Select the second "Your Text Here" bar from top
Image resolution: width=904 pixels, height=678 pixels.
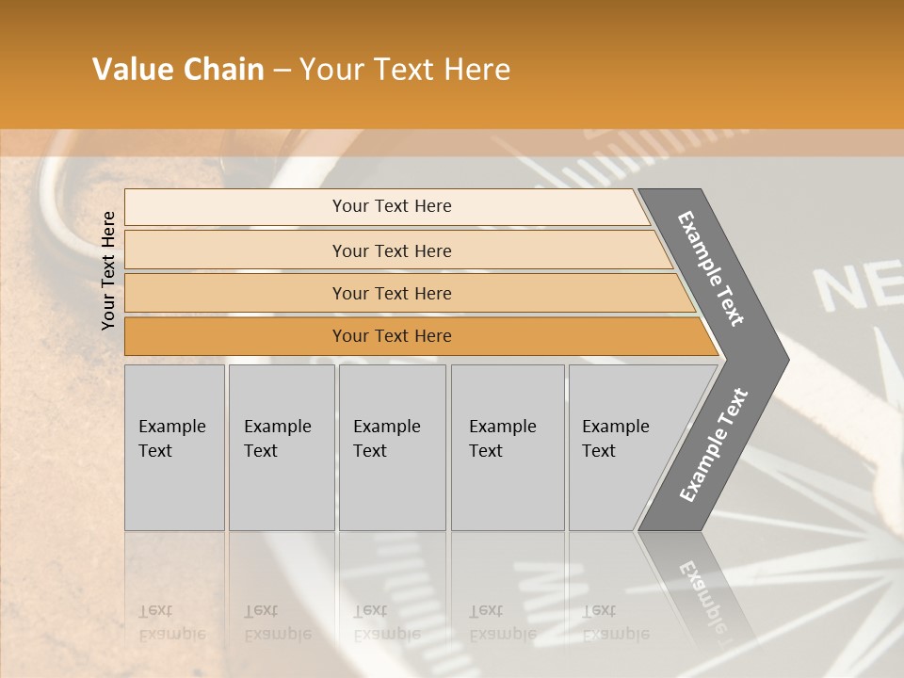click(392, 250)
